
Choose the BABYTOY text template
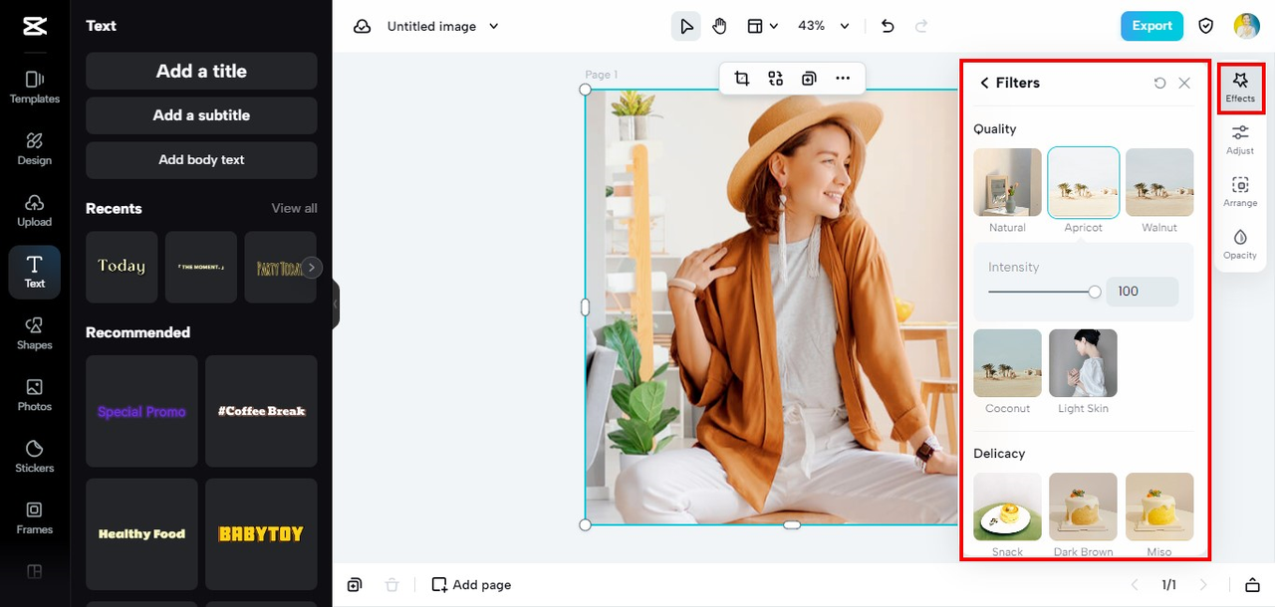[261, 534]
